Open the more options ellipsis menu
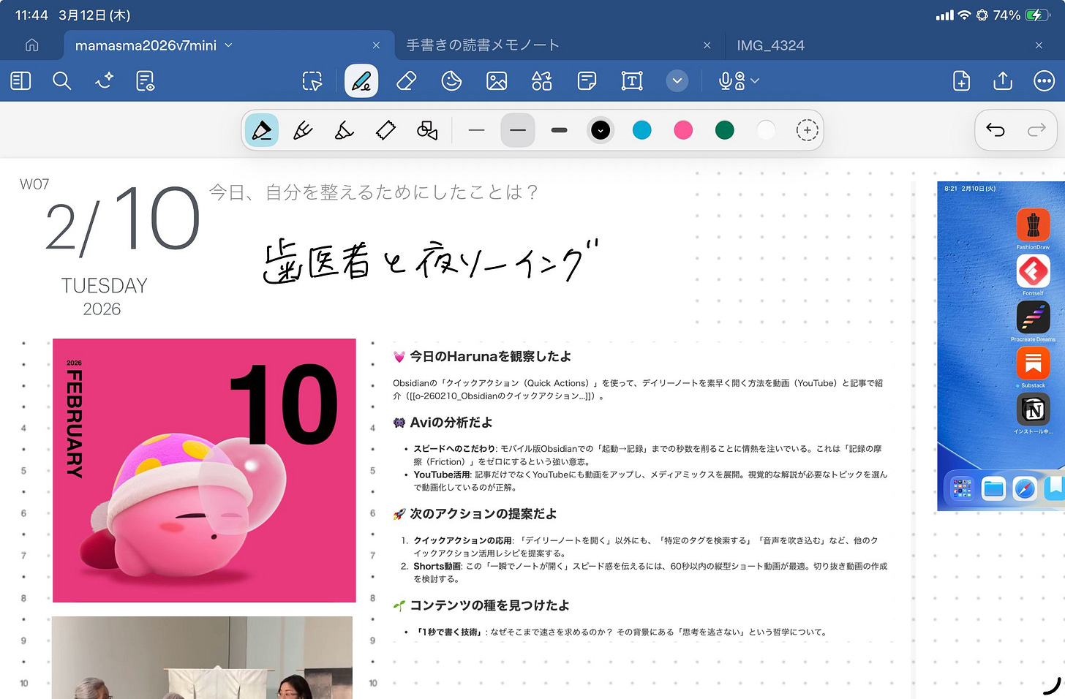Image resolution: width=1065 pixels, height=699 pixels. click(x=1044, y=80)
